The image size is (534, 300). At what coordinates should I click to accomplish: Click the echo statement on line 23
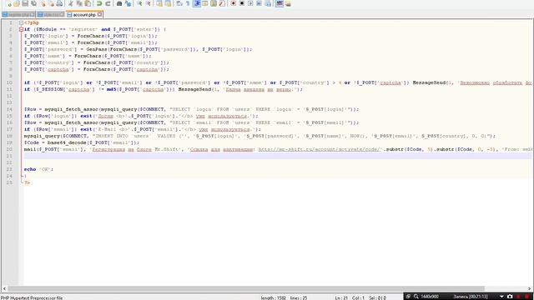pyautogui.click(x=38, y=169)
